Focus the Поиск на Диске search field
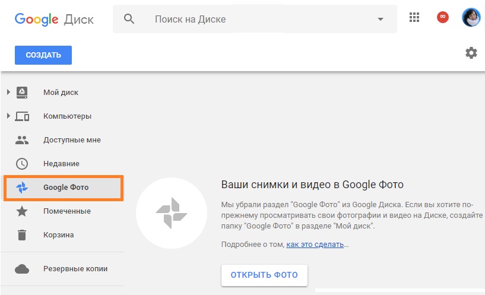485x295 pixels. click(255, 19)
